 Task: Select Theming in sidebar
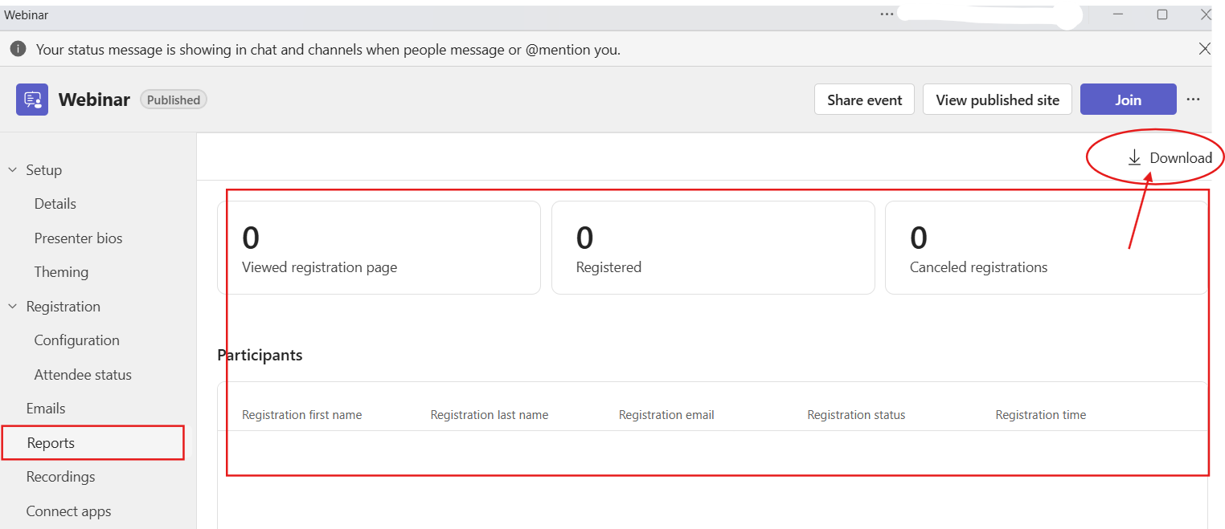(x=61, y=272)
